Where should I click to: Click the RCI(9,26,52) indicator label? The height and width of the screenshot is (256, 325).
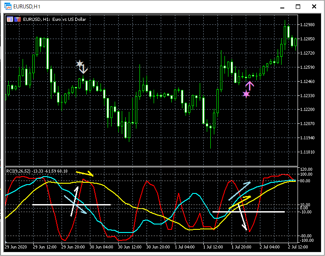pyautogui.click(x=37, y=171)
